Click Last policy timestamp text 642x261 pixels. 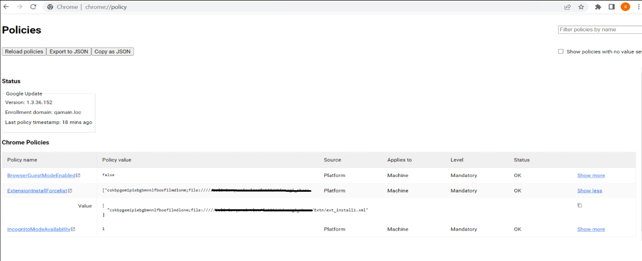click(49, 122)
